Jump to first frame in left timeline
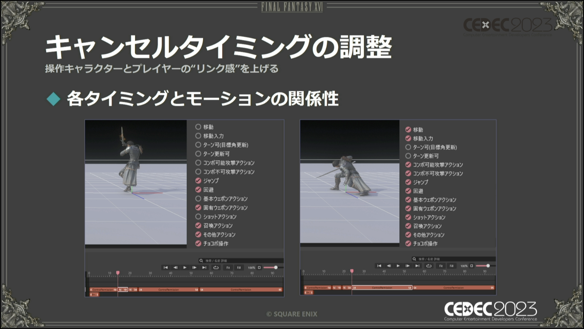Screen dimensions: 584x329 [165, 267]
